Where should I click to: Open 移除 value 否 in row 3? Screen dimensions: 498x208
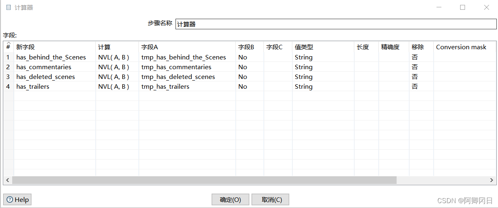tap(415, 77)
